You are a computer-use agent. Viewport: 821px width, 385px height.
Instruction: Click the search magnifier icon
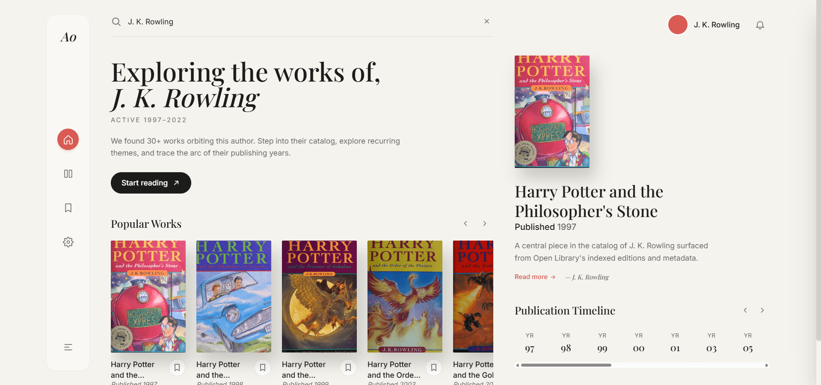[116, 22]
